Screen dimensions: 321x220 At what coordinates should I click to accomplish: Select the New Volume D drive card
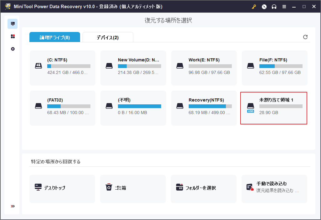(x=133, y=68)
